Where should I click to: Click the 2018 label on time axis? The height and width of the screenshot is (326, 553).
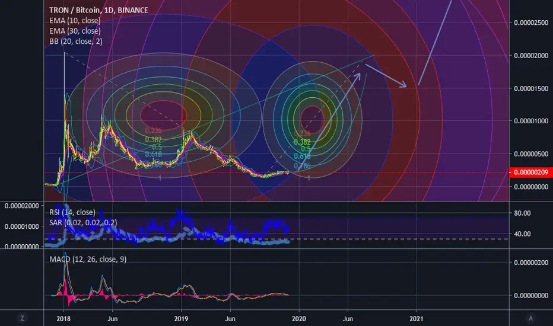coord(63,319)
